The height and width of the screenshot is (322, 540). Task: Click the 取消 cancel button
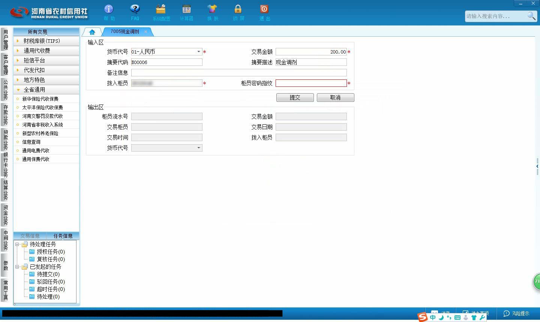[335, 97]
